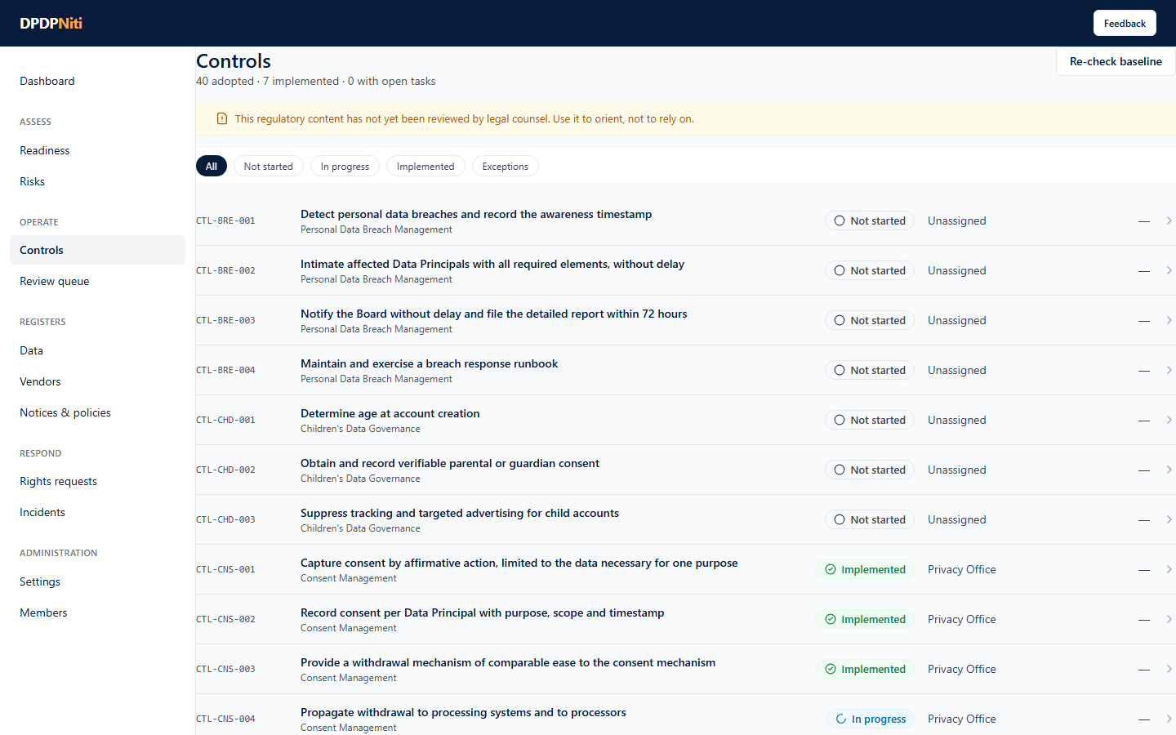Open Rights requests
The height and width of the screenshot is (735, 1176).
coord(97,481)
